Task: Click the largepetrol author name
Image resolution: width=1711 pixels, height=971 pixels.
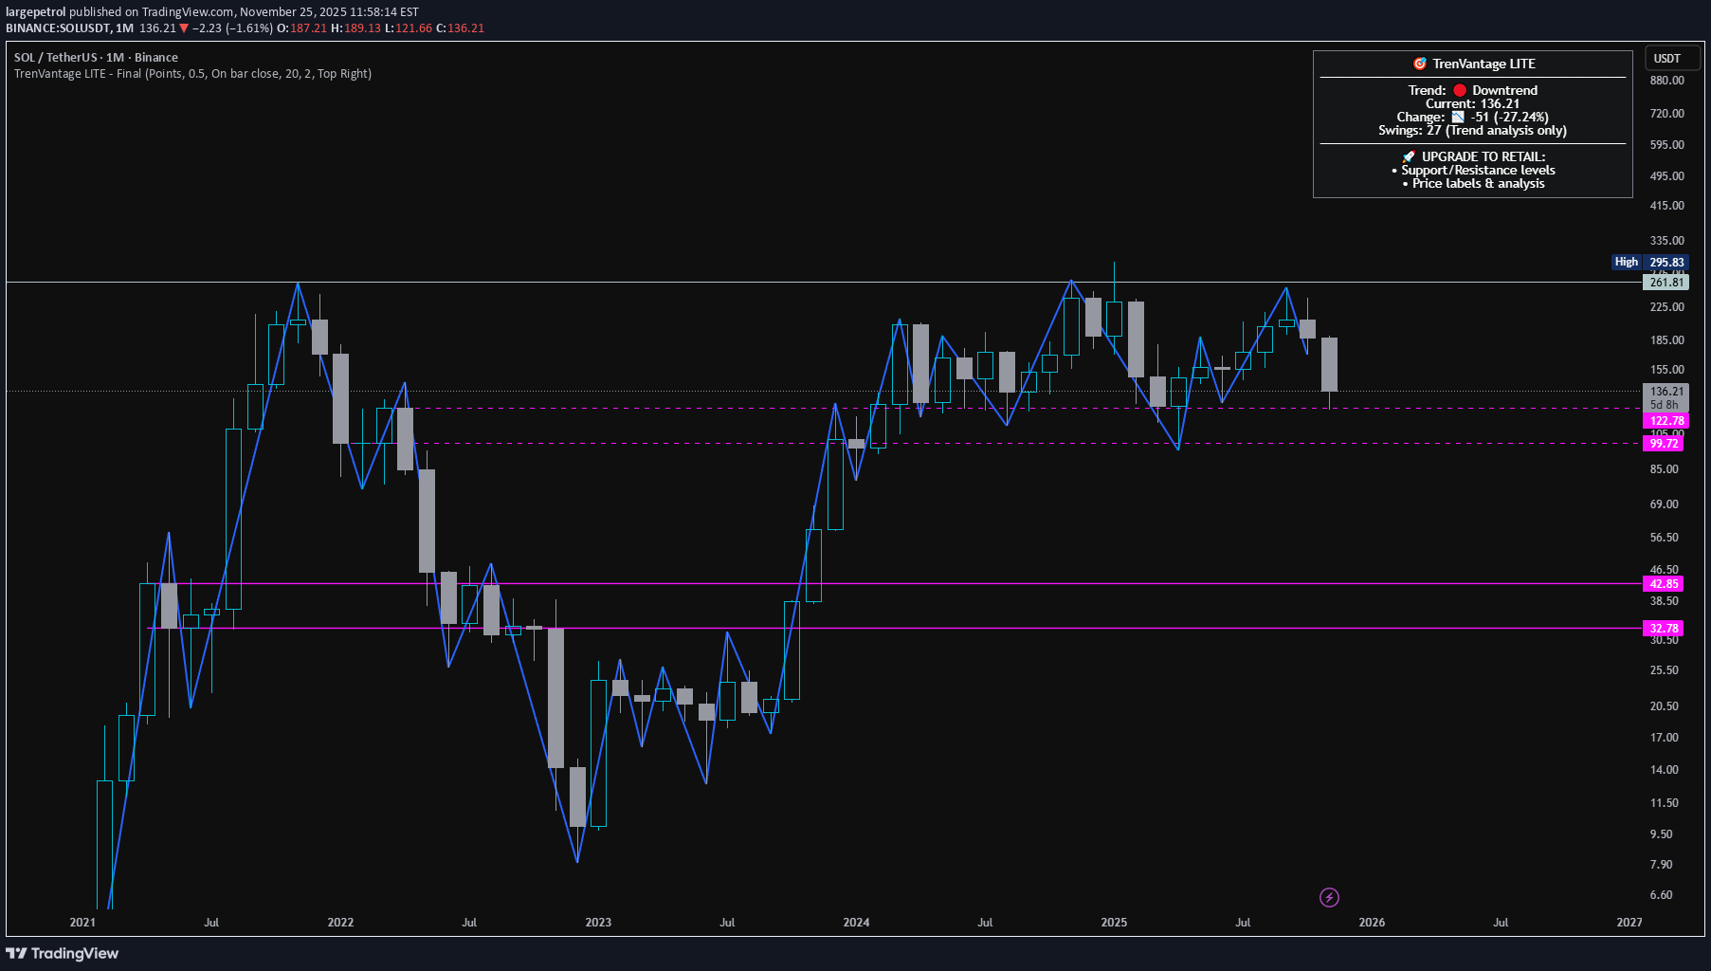Action: click(x=36, y=12)
